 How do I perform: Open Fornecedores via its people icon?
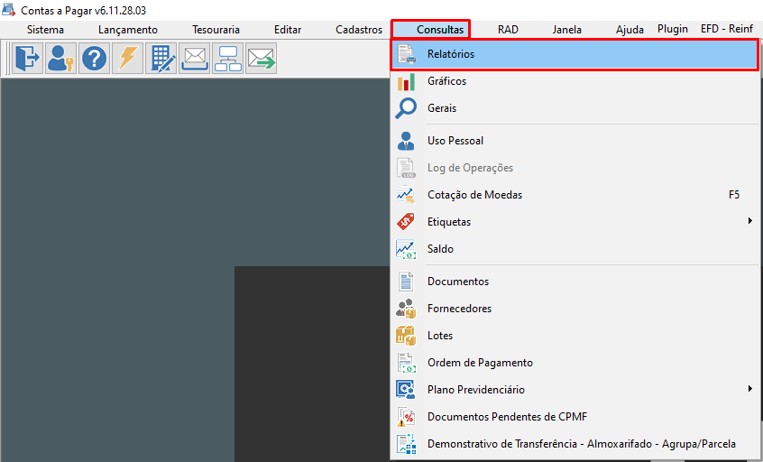[406, 309]
